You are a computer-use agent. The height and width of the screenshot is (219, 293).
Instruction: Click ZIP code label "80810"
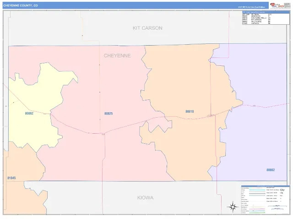(190, 111)
